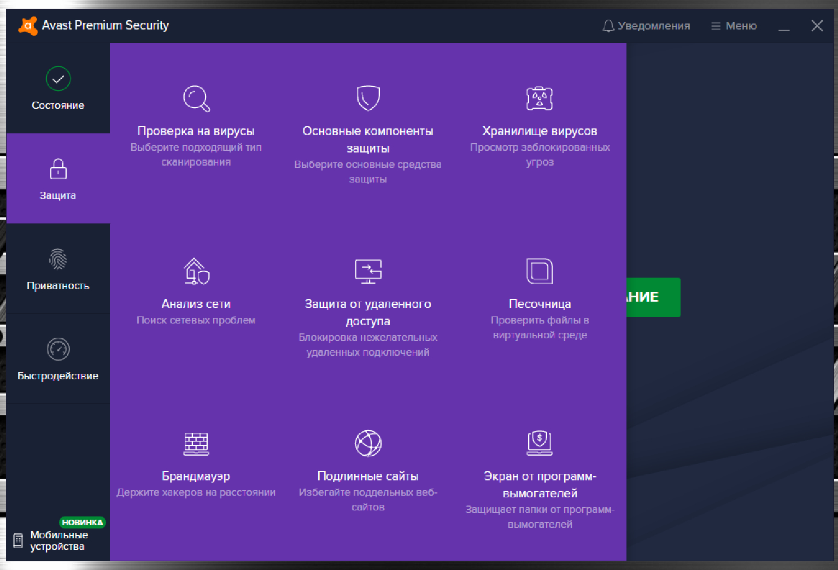Click the shield core protection icon
The image size is (838, 570).
tap(368, 98)
